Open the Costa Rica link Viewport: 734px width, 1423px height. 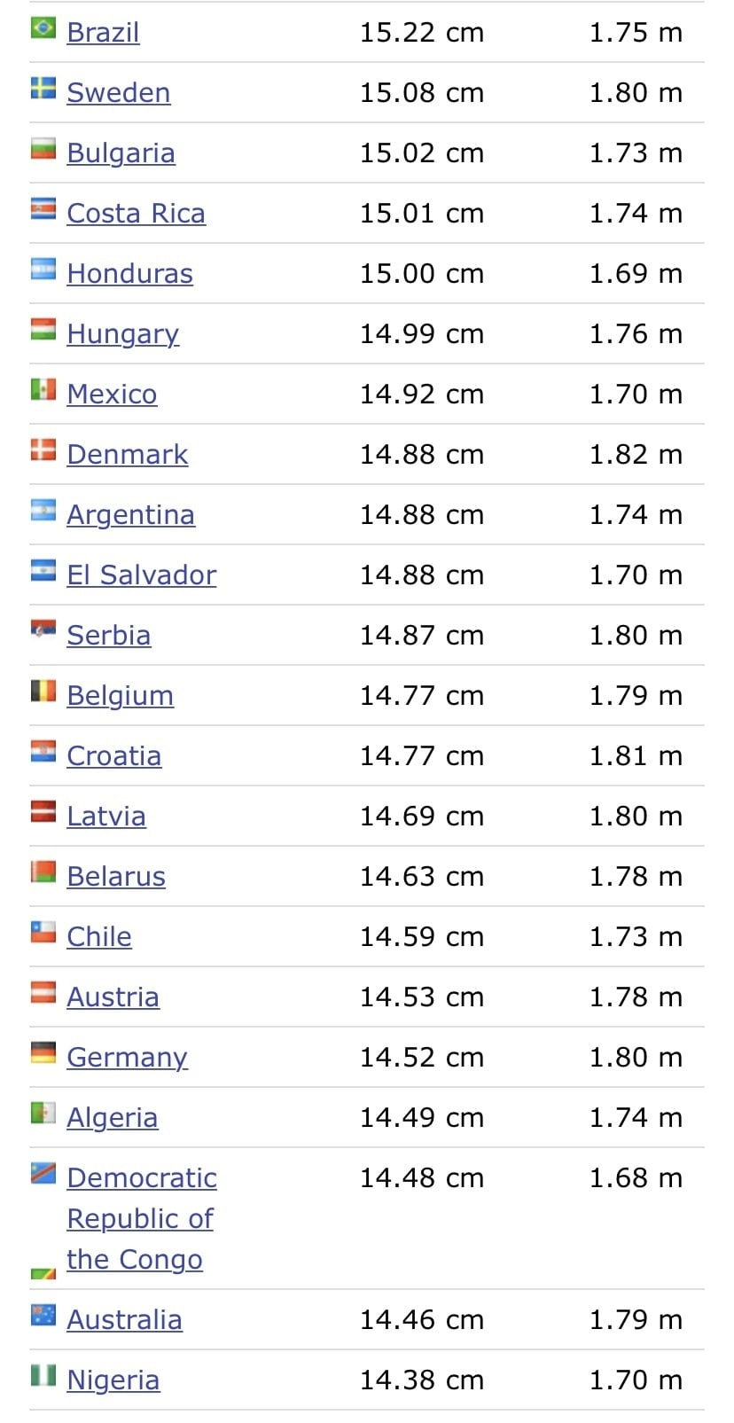[137, 214]
